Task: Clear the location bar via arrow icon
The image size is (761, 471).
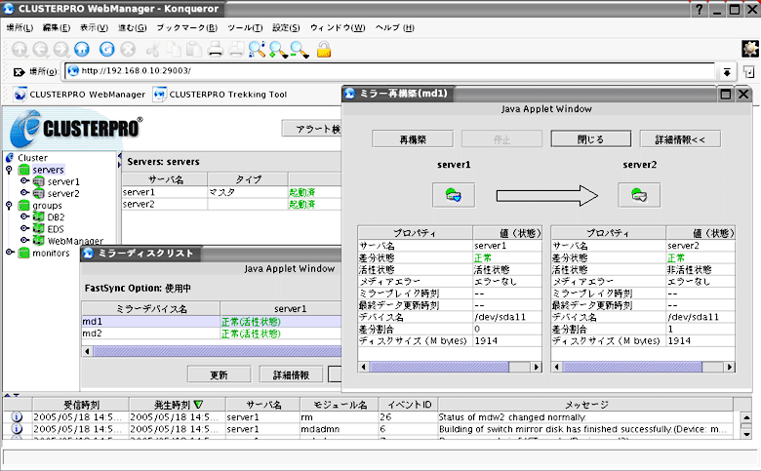Action: 19,72
